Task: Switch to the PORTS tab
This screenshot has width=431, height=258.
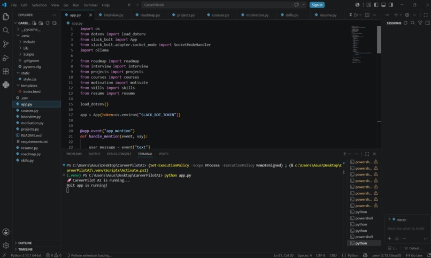Action: (x=164, y=154)
